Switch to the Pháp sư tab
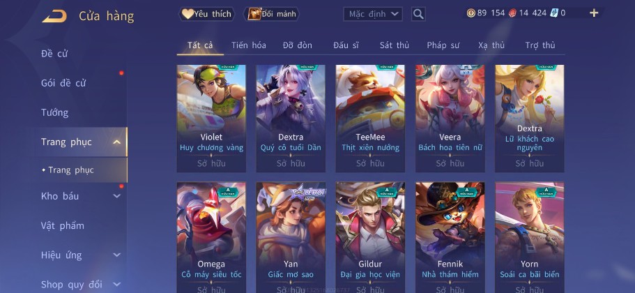 point(443,45)
